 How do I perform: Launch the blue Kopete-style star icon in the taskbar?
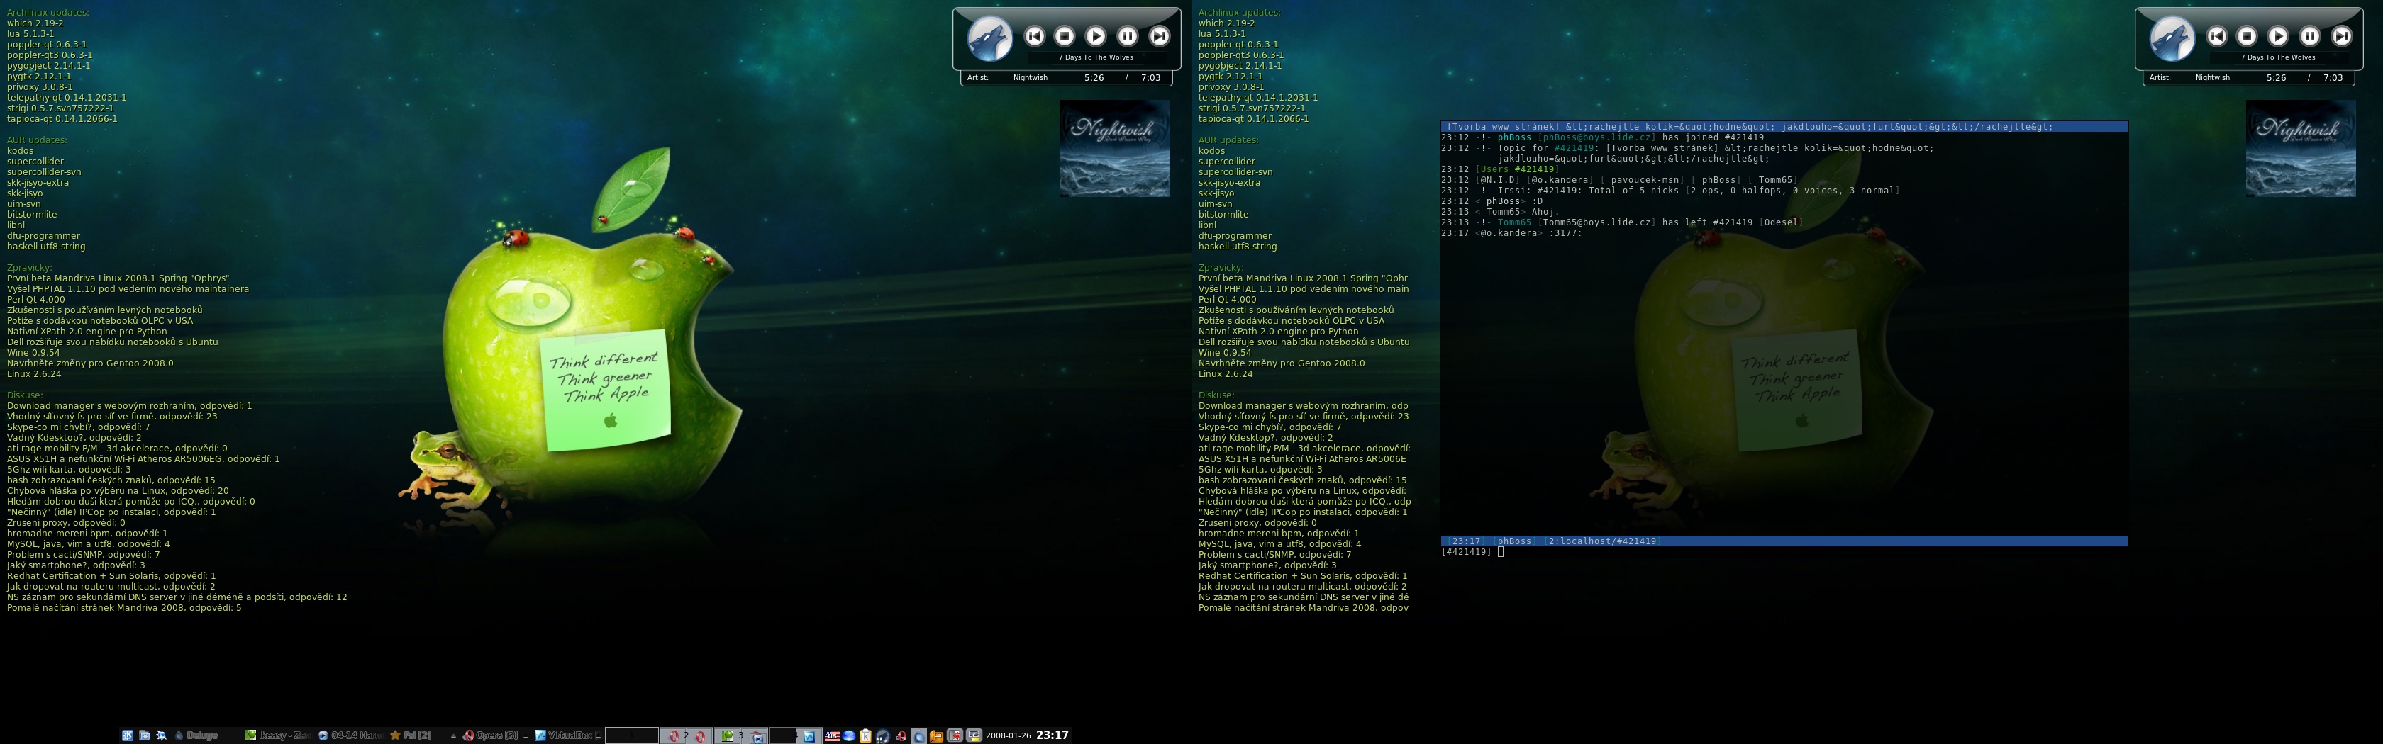pos(161,735)
